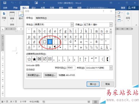
Task: Switch to the 符号(S) tab
Action: tap(29, 18)
